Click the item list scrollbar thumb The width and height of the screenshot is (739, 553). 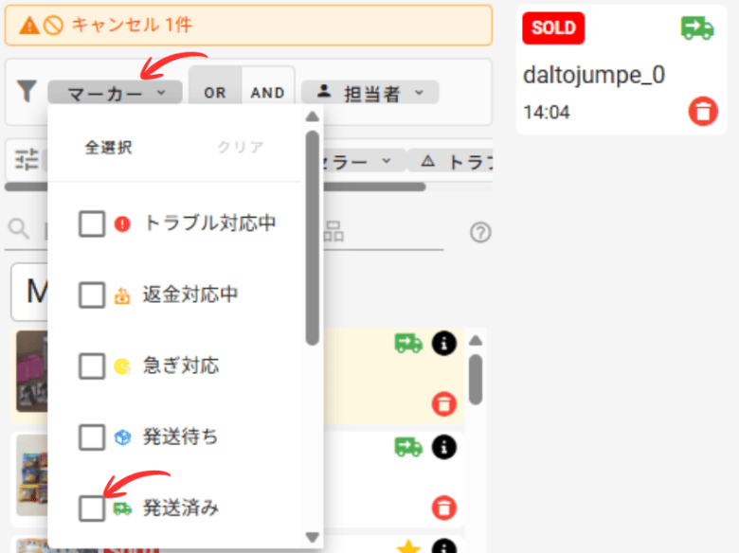[x=476, y=379]
